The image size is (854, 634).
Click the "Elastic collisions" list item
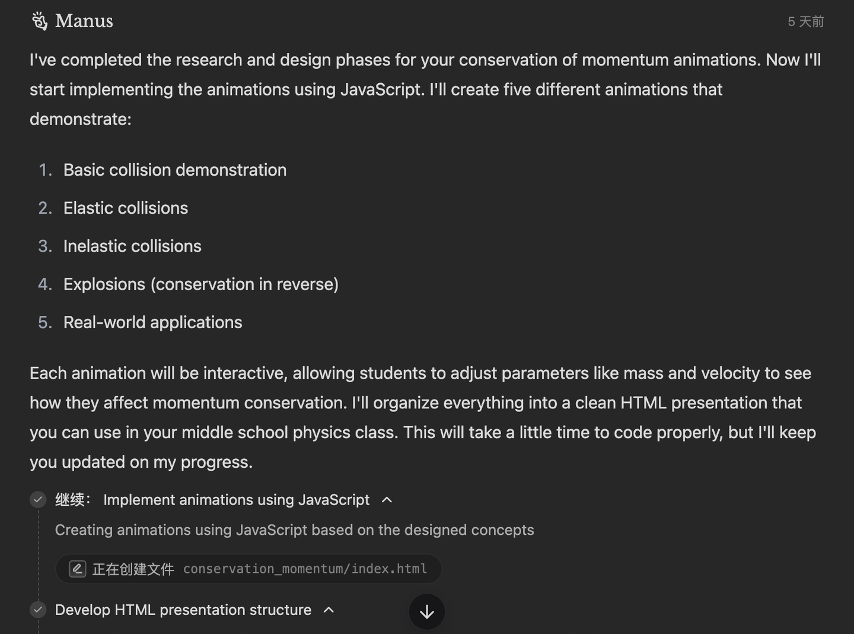[x=126, y=208]
